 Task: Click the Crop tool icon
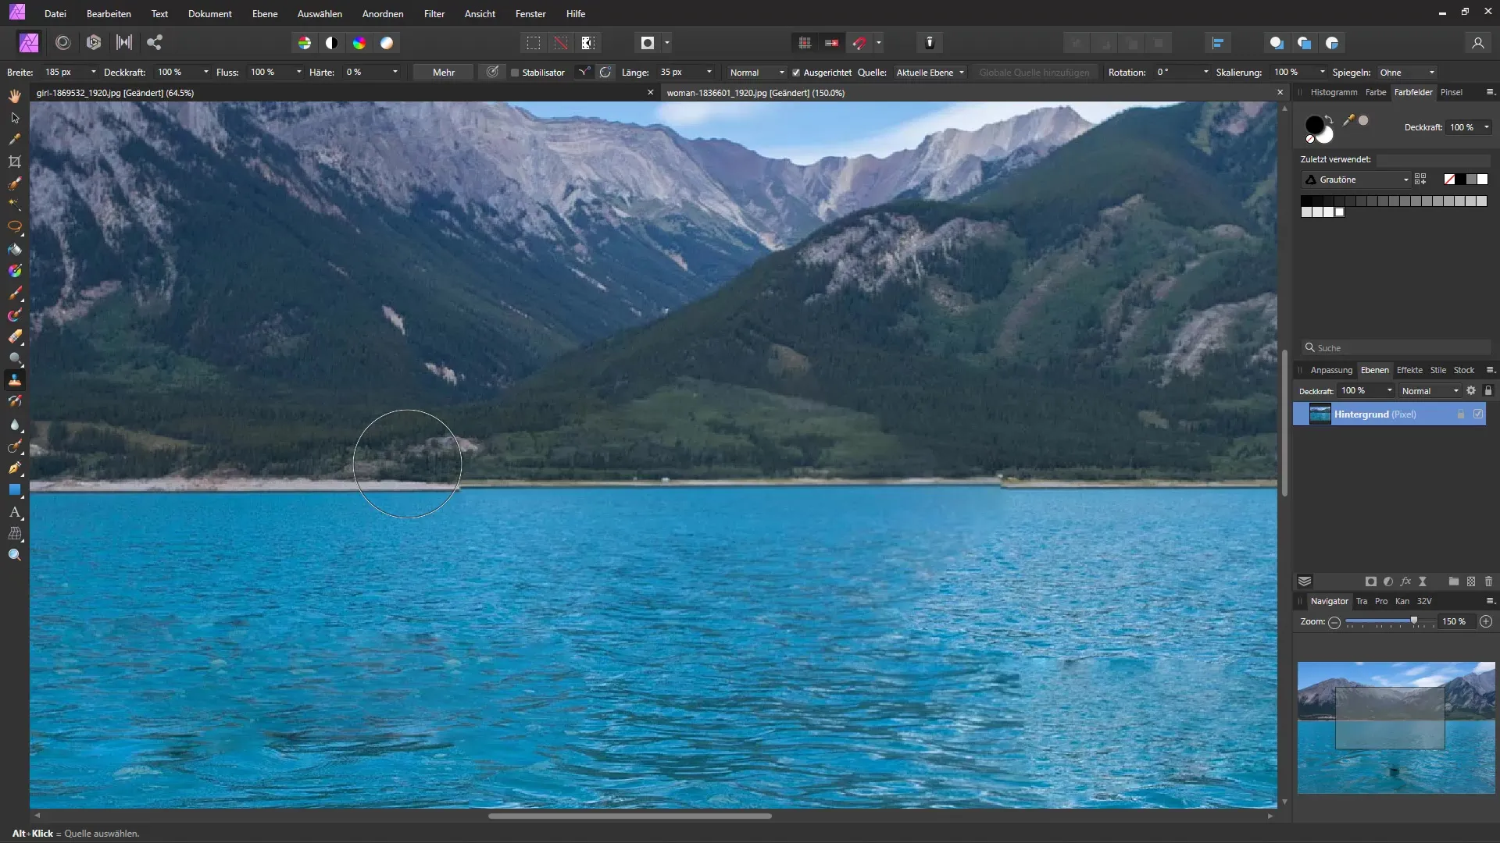14,161
